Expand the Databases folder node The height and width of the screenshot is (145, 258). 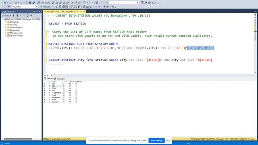(6, 22)
